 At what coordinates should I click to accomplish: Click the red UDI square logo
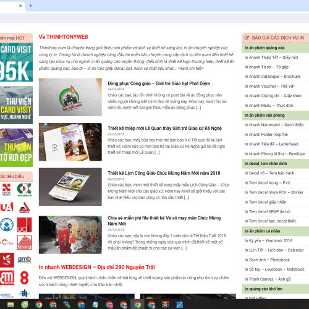(24, 225)
